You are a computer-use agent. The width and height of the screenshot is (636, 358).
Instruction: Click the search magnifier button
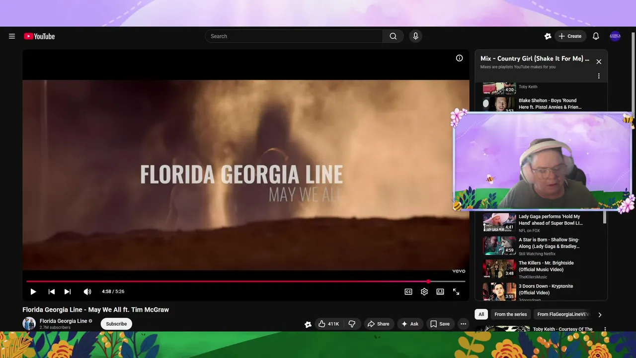coord(393,36)
